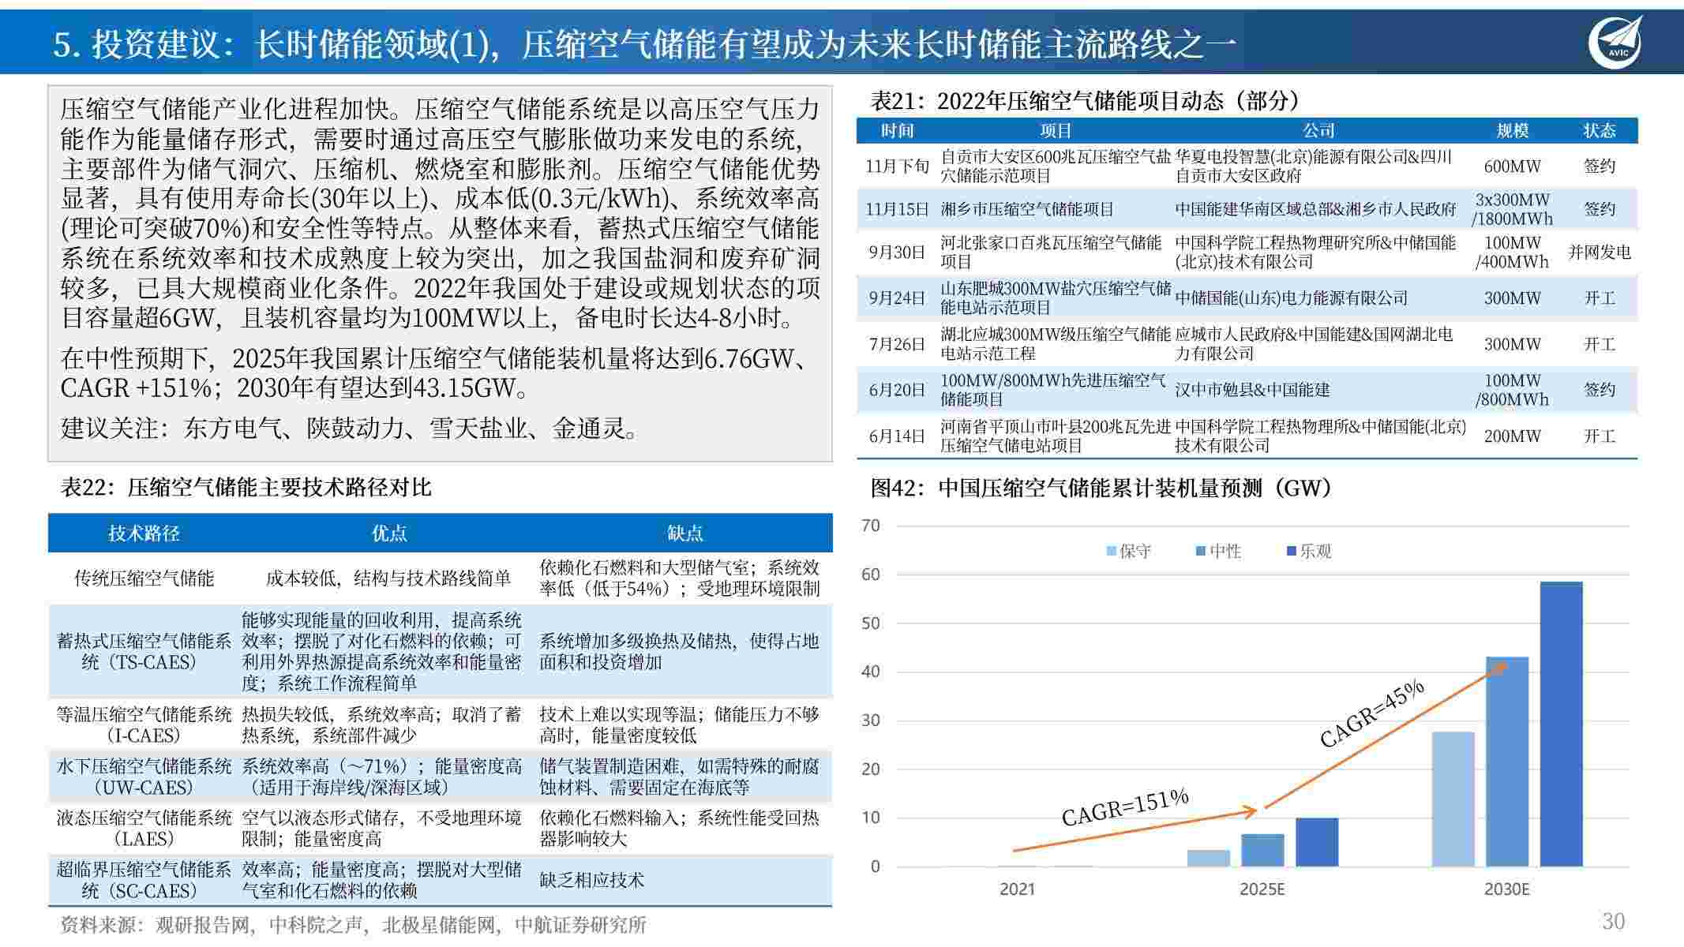Click the page number 30
The height and width of the screenshot is (947, 1684).
coord(1613,922)
